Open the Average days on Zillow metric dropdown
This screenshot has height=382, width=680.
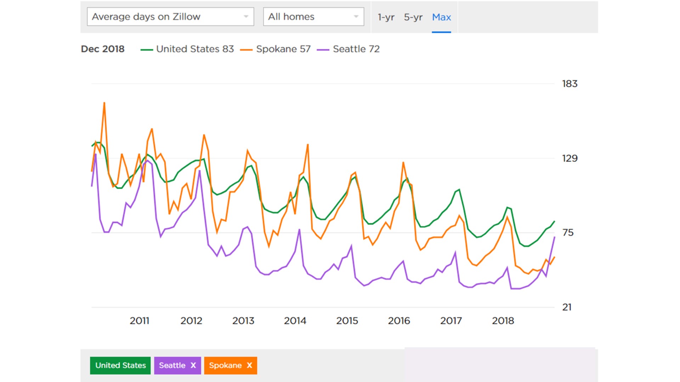point(170,16)
